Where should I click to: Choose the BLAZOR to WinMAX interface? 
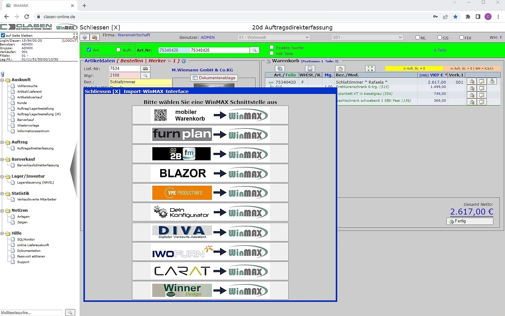[210, 174]
